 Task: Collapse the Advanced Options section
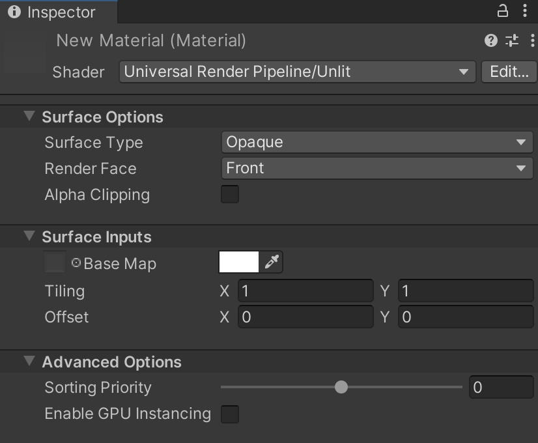pos(29,362)
